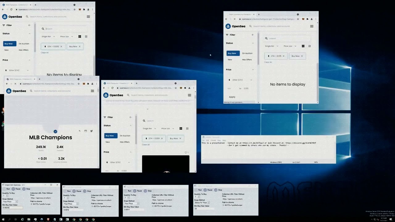Open Snipe Method dropdown in the profile1sniper bot

point(10,202)
